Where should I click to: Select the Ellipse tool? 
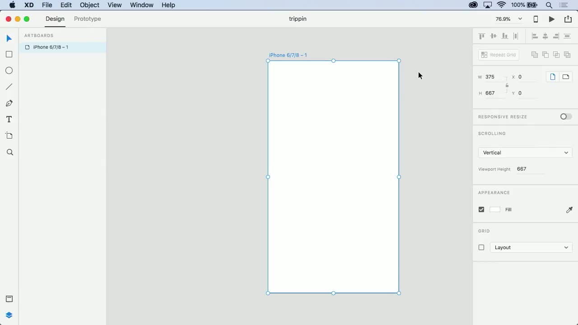(x=9, y=70)
